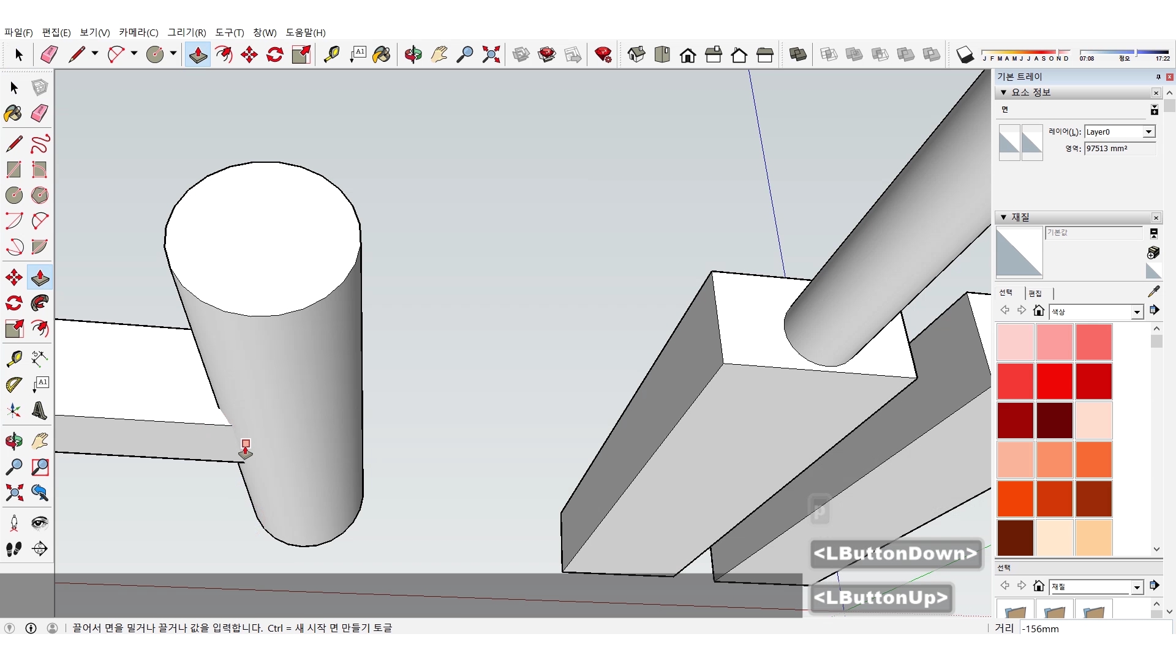Image resolution: width=1176 pixels, height=661 pixels.
Task: Open the 도구(T) menu
Action: point(229,32)
